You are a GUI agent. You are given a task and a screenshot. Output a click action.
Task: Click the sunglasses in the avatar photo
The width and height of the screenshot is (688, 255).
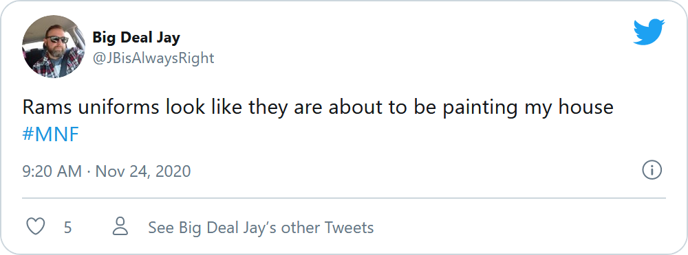(x=58, y=39)
